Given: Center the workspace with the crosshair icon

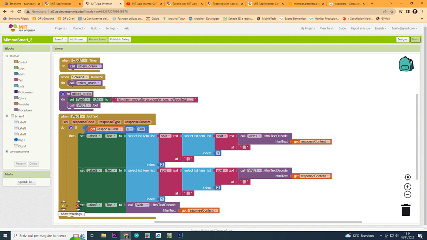Looking at the screenshot, I should pyautogui.click(x=408, y=177).
